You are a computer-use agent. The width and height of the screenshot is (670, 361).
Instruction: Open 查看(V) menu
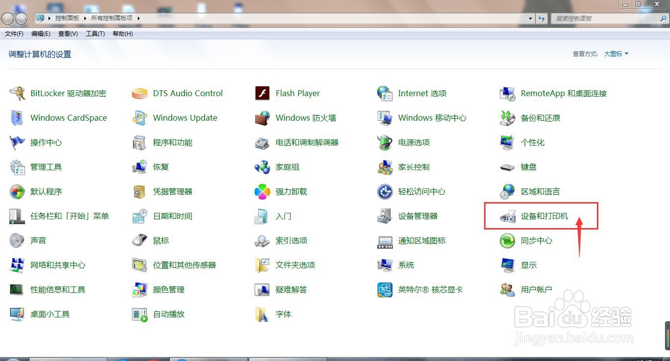(x=68, y=34)
